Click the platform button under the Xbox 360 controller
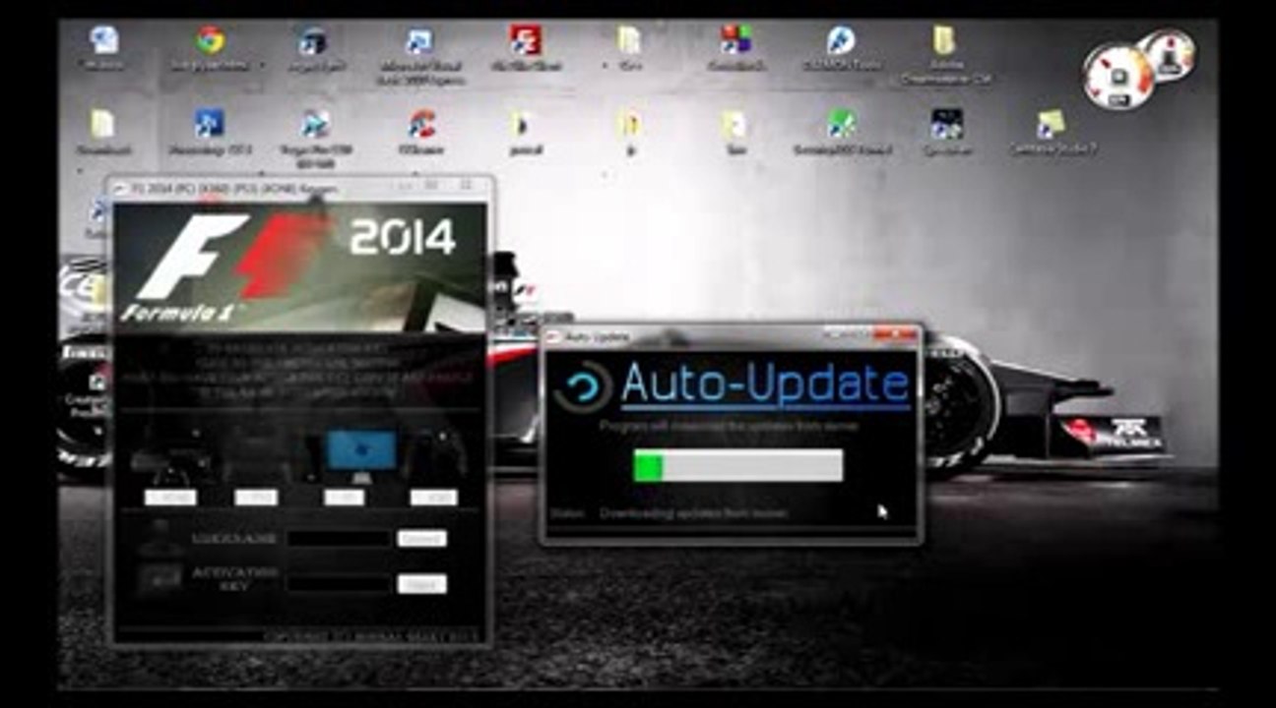1276x708 pixels. pos(434,498)
